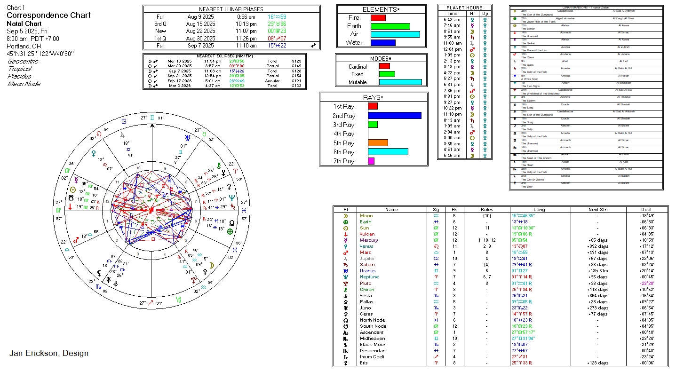Select the Venus symbol in the planet table
The width and height of the screenshot is (676, 371).
point(346,246)
